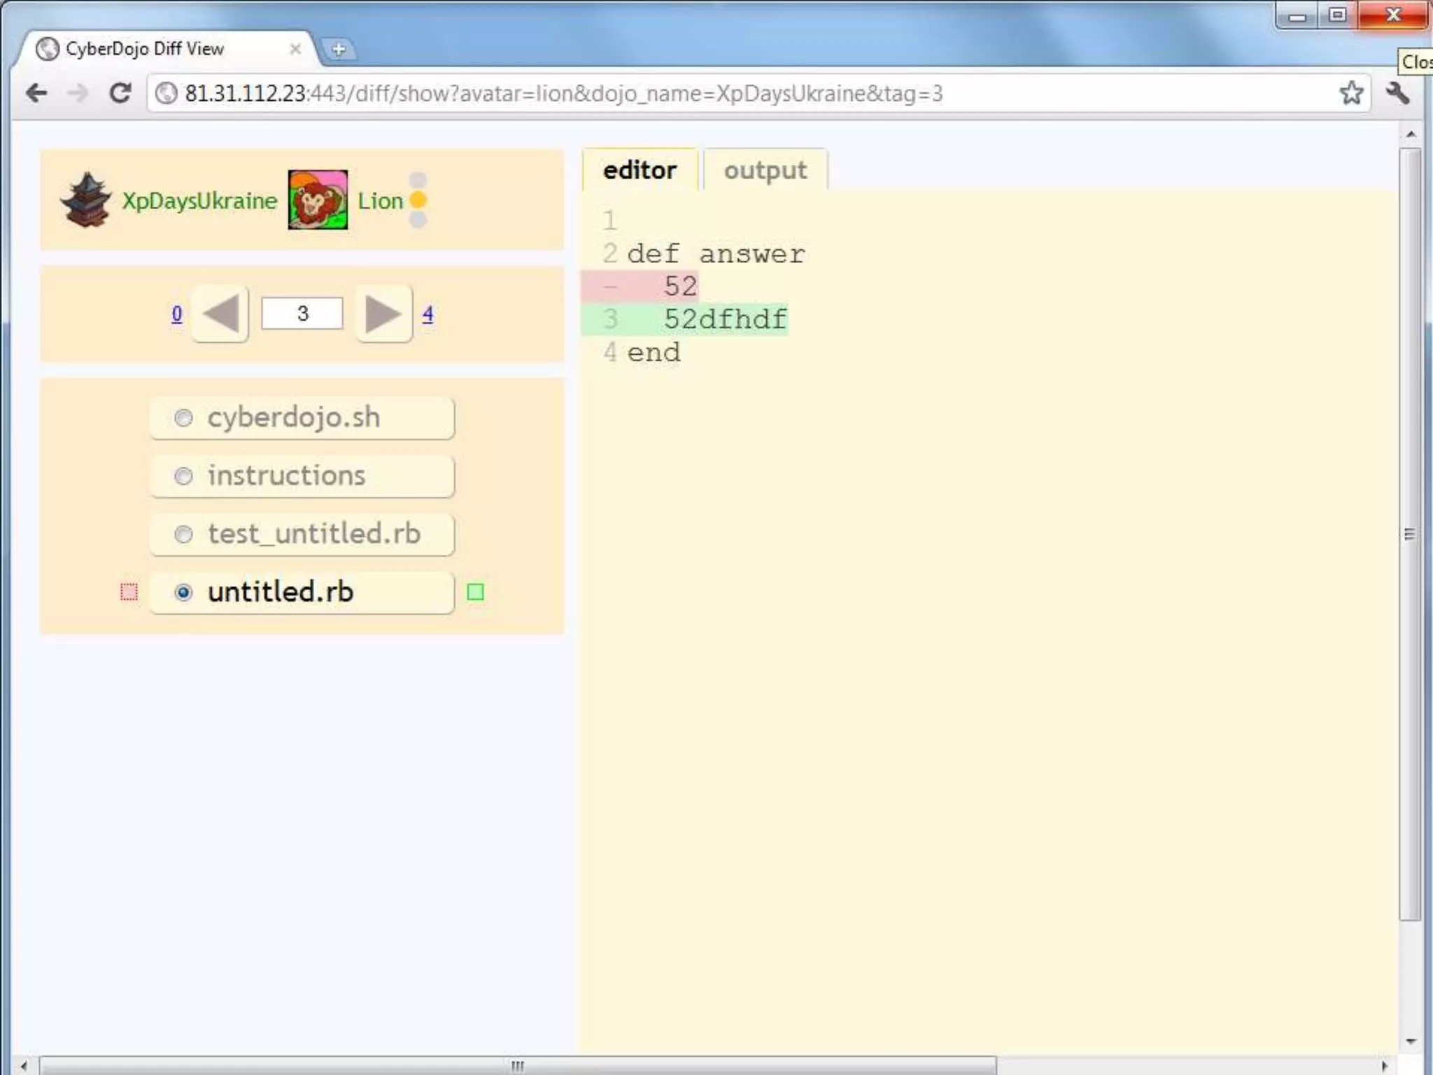Open the browser wrench menu
1433x1075 pixels.
[x=1398, y=93]
